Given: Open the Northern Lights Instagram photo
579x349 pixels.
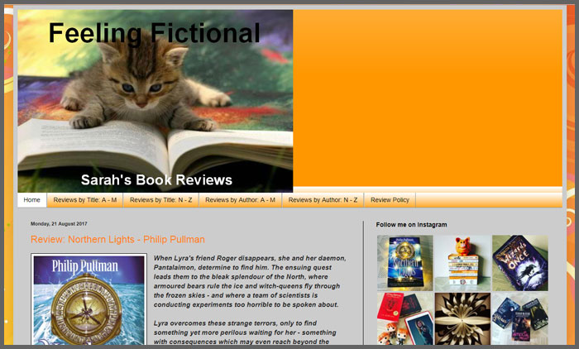Looking at the screenshot, I should [x=405, y=263].
